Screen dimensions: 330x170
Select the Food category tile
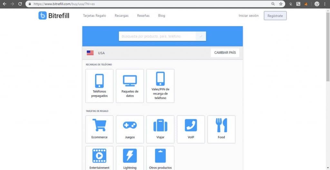click(x=221, y=129)
